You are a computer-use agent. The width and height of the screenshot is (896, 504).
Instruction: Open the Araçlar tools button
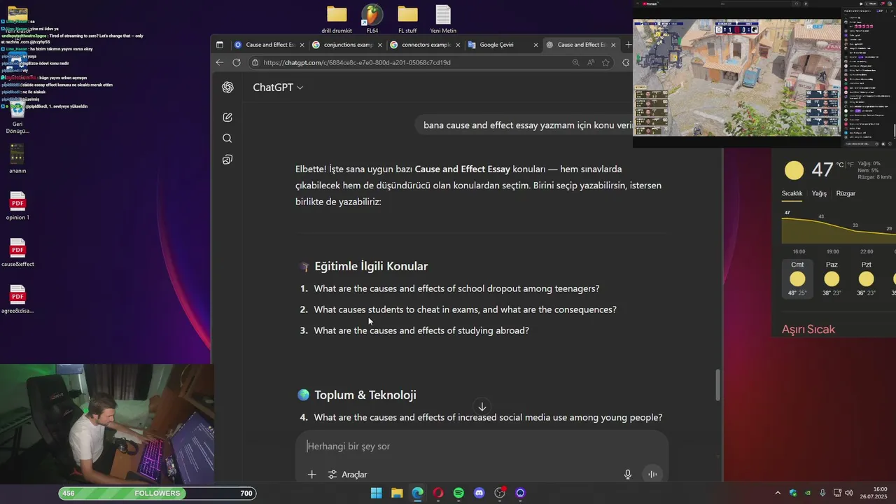coord(347,475)
